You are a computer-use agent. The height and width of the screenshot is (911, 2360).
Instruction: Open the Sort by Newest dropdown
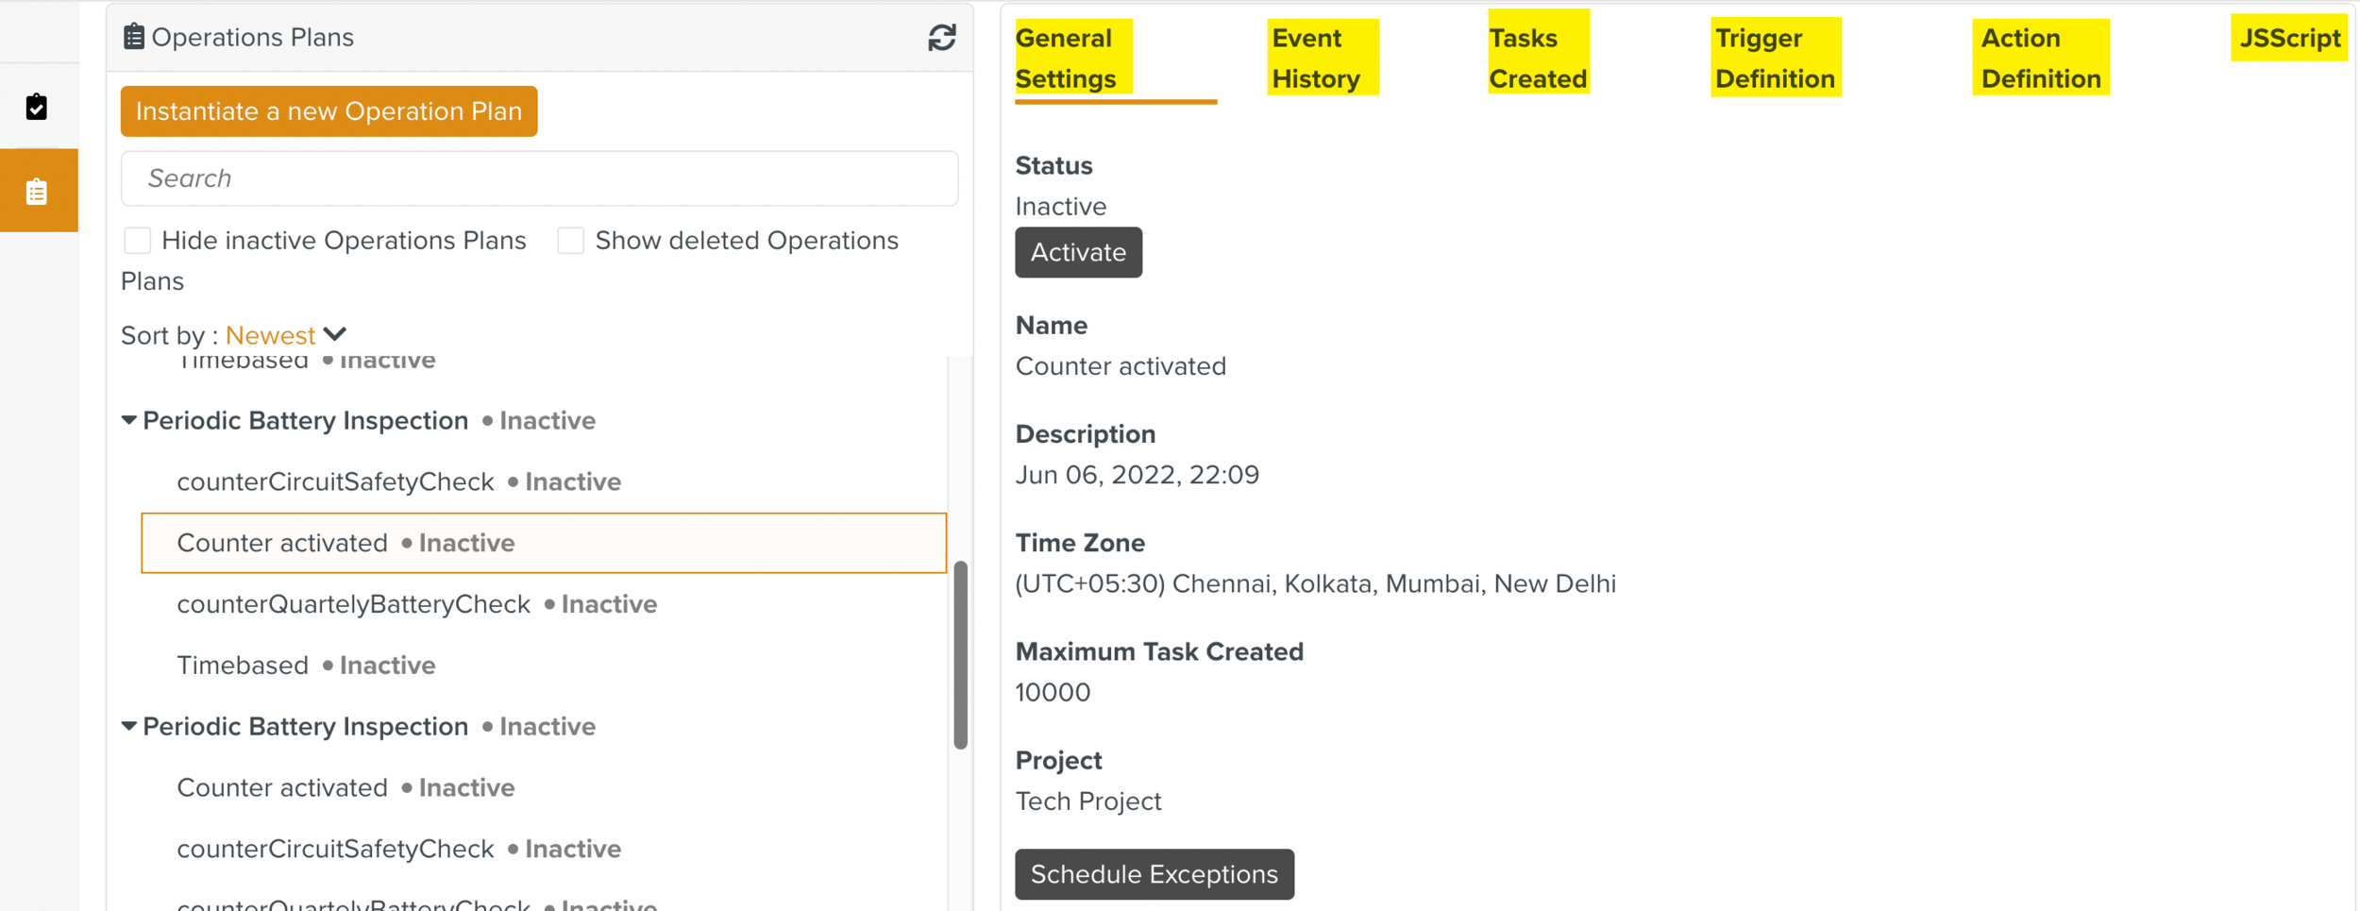pos(285,335)
